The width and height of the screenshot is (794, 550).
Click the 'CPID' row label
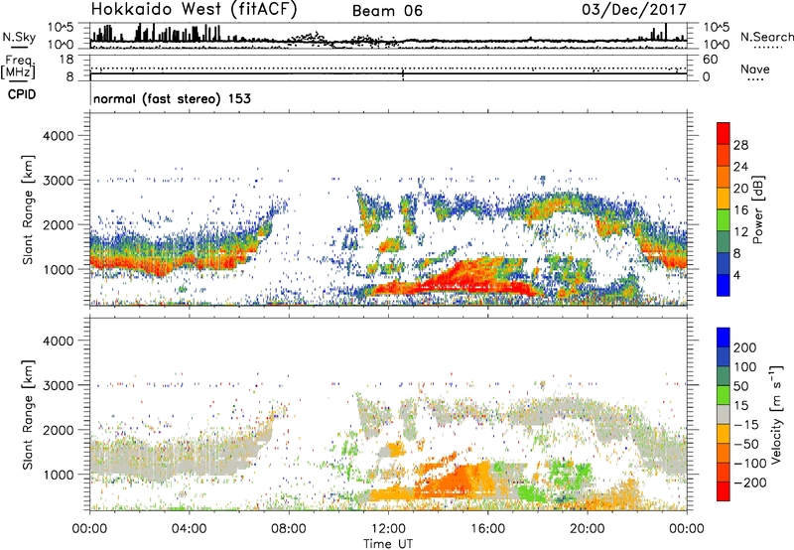22,94
